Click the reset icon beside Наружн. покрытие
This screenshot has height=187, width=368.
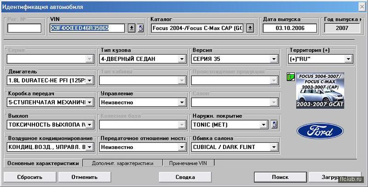[274, 125]
